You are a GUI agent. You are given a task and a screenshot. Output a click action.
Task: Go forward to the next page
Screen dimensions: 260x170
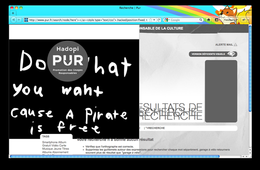[19, 20]
